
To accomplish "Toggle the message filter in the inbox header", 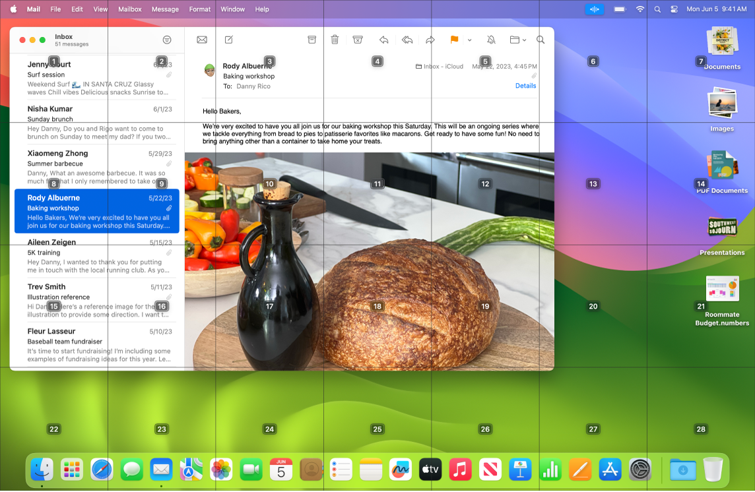I will click(166, 40).
